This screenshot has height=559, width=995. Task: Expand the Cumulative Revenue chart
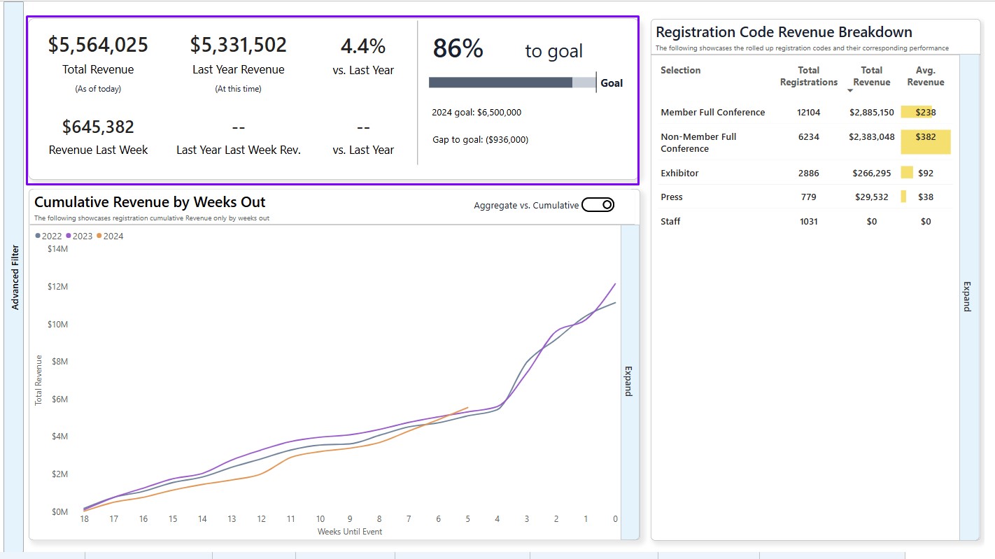coord(628,381)
